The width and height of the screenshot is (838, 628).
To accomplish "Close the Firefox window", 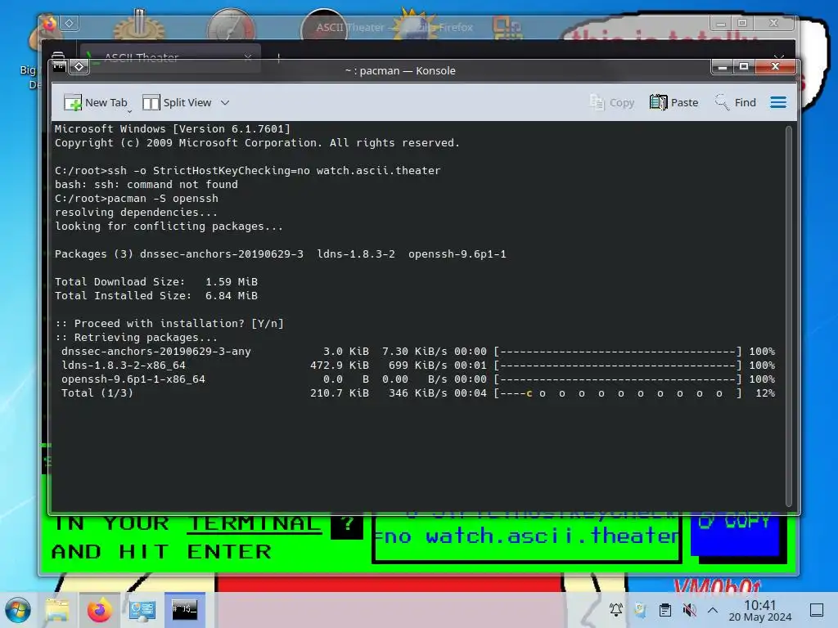I will (x=773, y=23).
